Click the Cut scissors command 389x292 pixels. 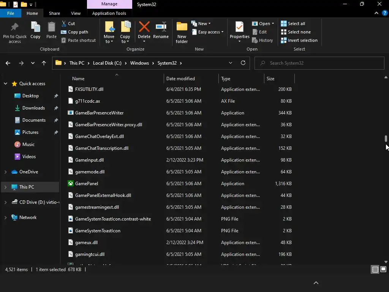(68, 24)
